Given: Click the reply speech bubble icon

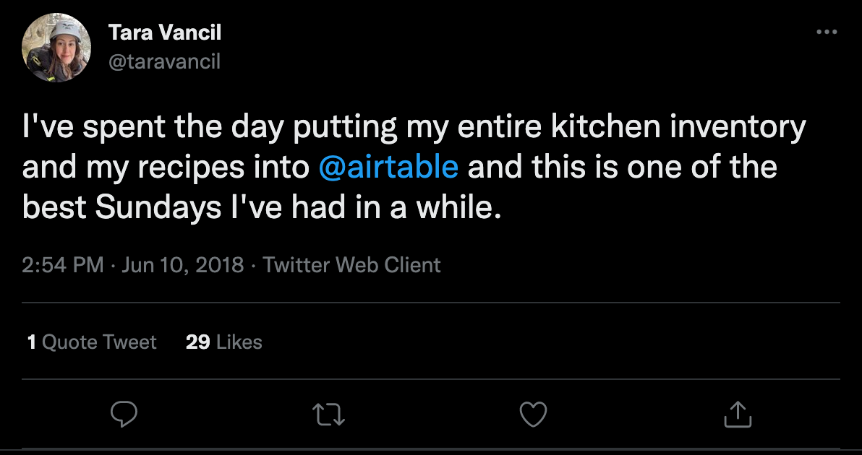Looking at the screenshot, I should pyautogui.click(x=124, y=414).
